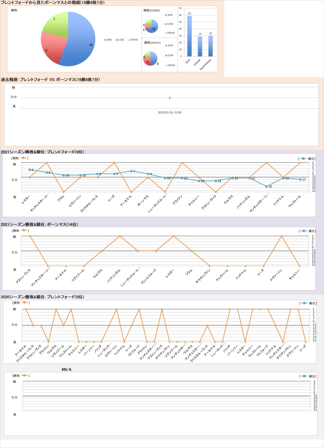Click the Goal/UnGoal bar showing 30
Screen dimensions: 324x448
pyautogui.click(x=211, y=46)
